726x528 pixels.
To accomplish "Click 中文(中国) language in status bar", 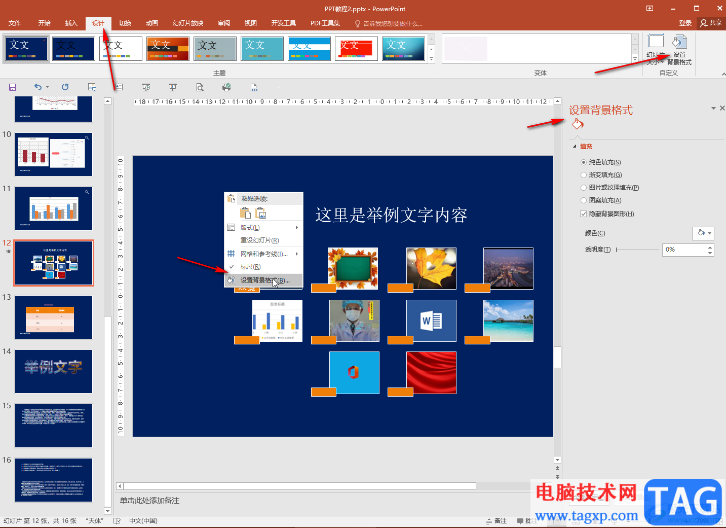I will [143, 521].
